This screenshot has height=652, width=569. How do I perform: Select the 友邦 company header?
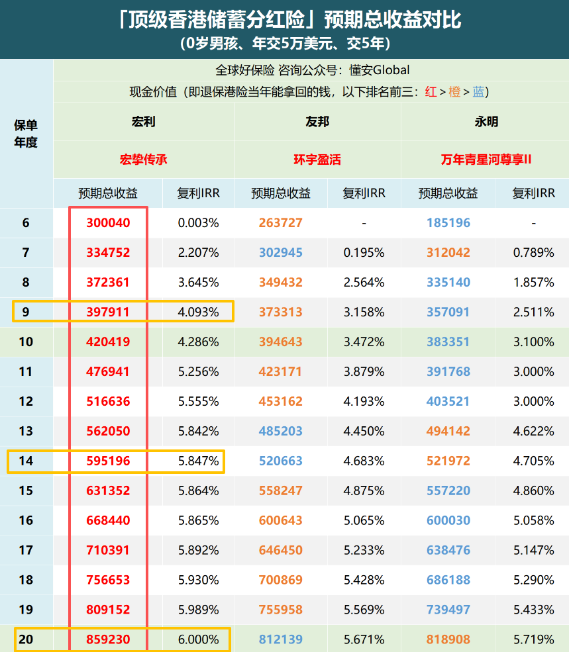point(317,121)
